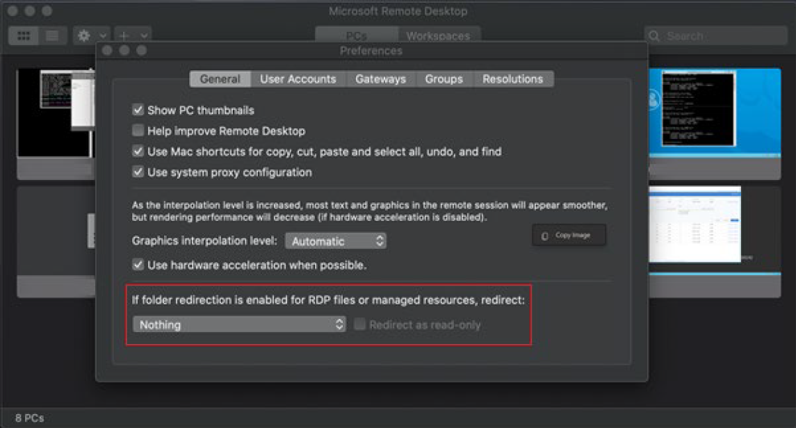Image resolution: width=796 pixels, height=428 pixels.
Task: Click the magnifier icon in the search field
Action: pyautogui.click(x=654, y=36)
